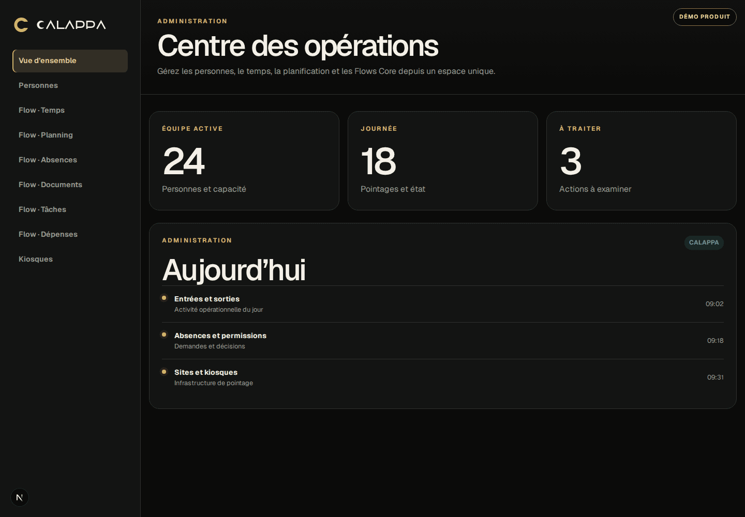The width and height of the screenshot is (745, 517).
Task: Click the Infrastructure de pointage subtitle
Action: click(214, 383)
